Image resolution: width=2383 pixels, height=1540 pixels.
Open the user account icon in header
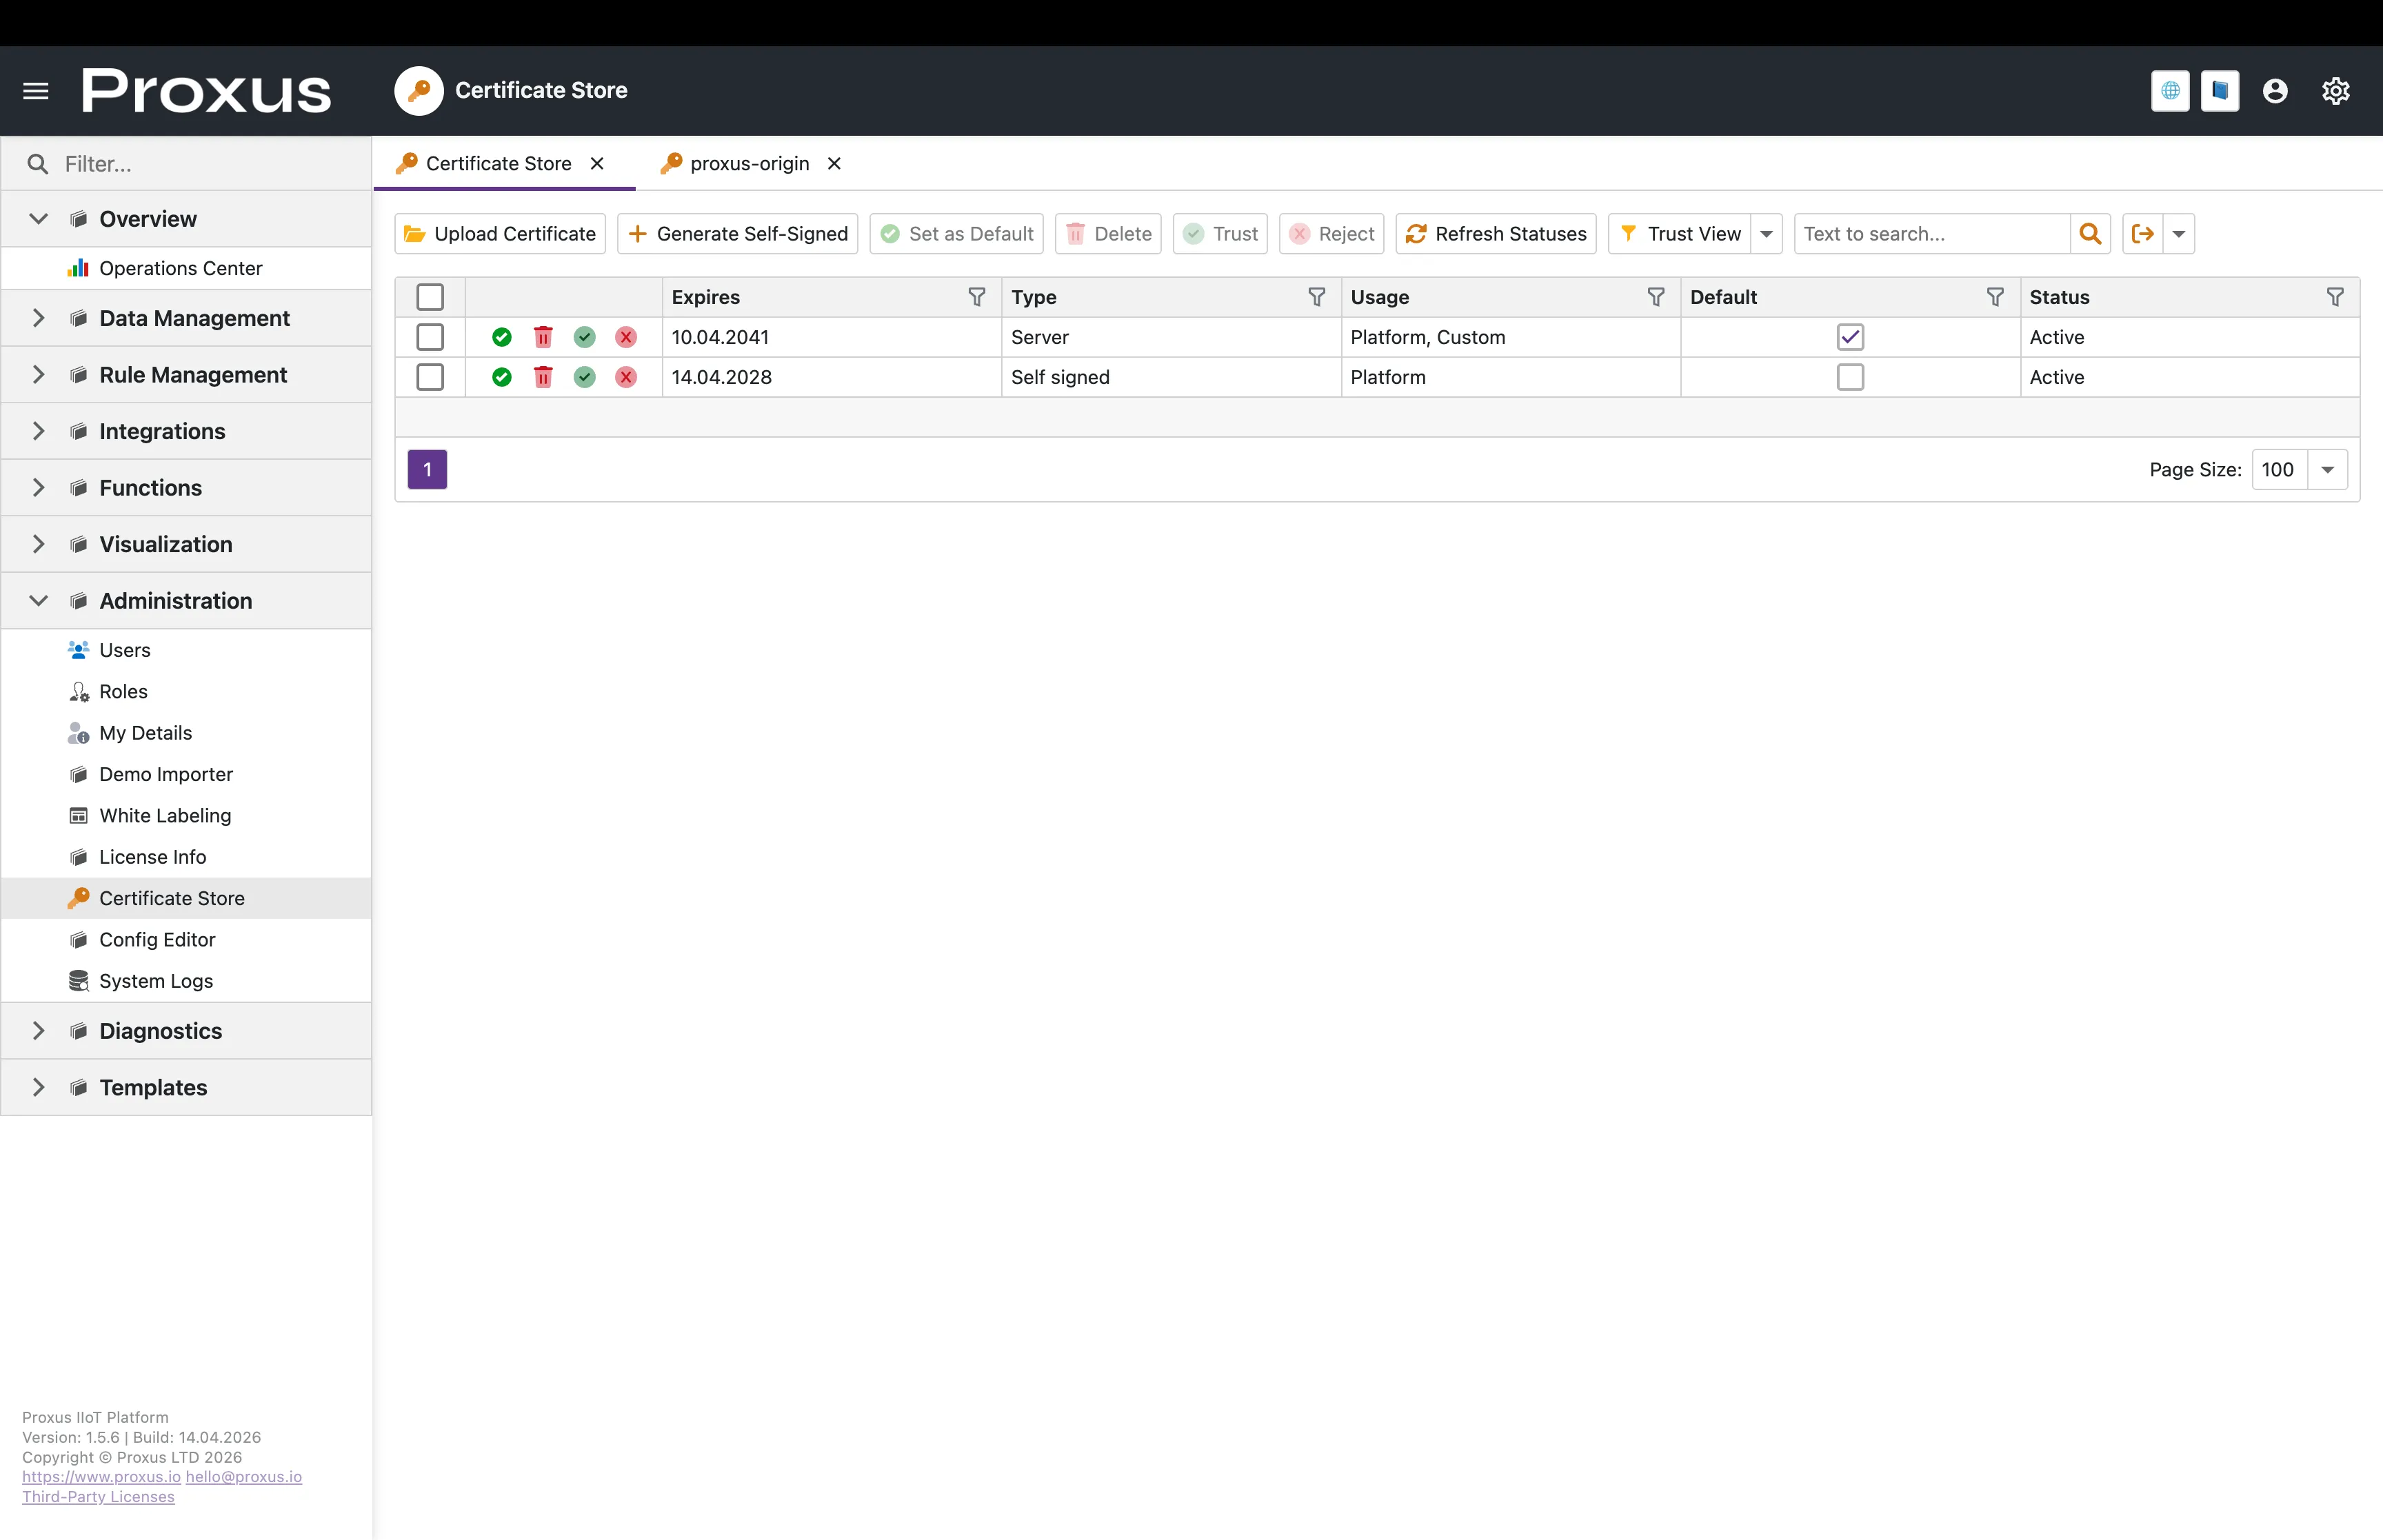coord(2275,91)
